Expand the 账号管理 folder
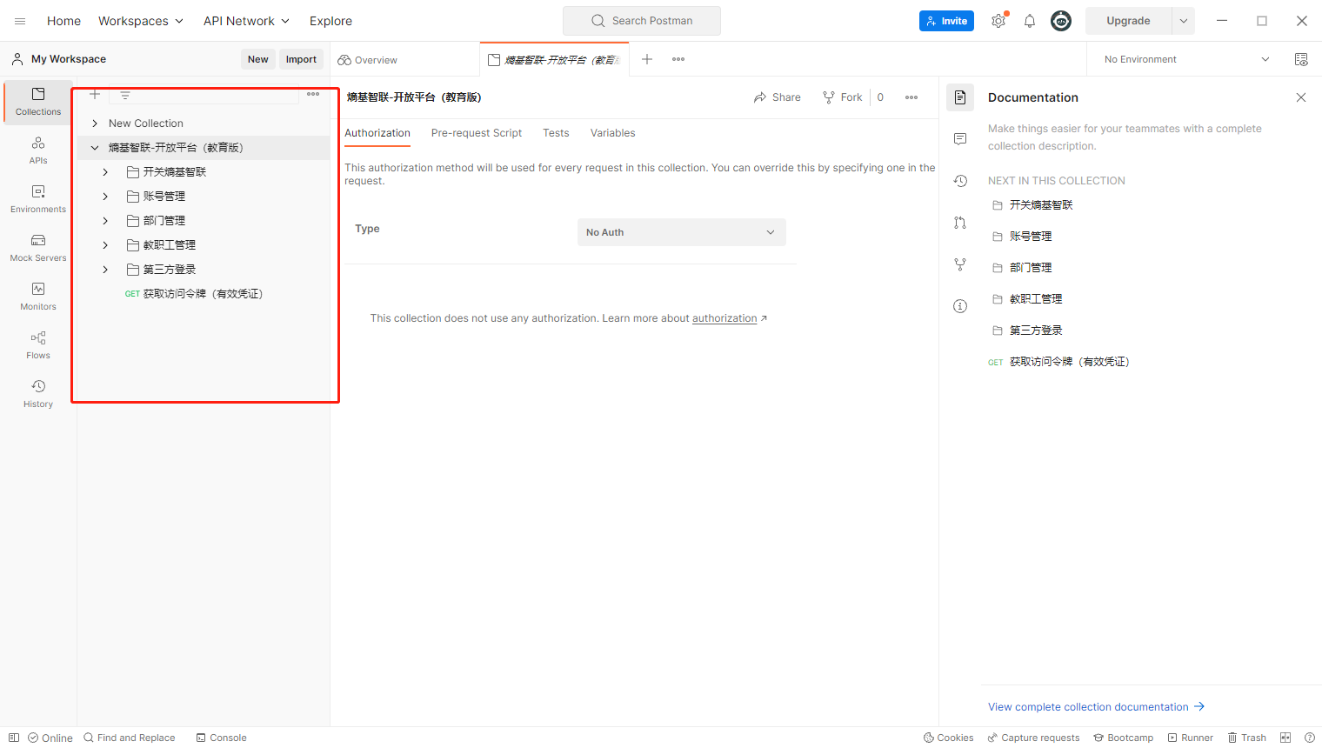The height and width of the screenshot is (748, 1322). coord(105,197)
